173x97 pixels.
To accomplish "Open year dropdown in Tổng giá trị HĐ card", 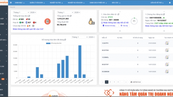I will pyautogui.click(x=77, y=12).
